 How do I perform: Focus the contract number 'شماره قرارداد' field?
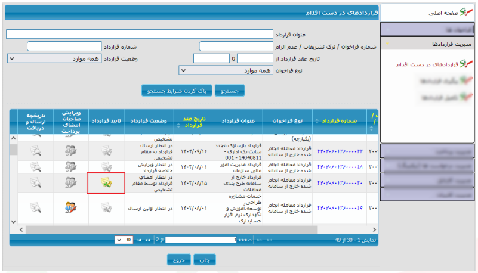click(x=64, y=46)
